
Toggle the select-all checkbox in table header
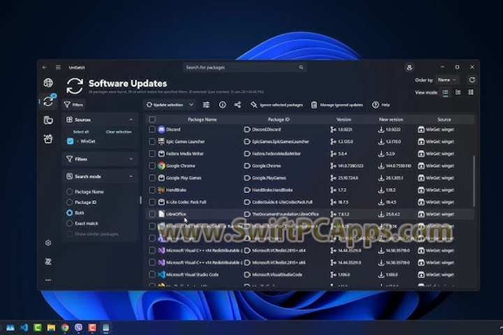(152, 119)
